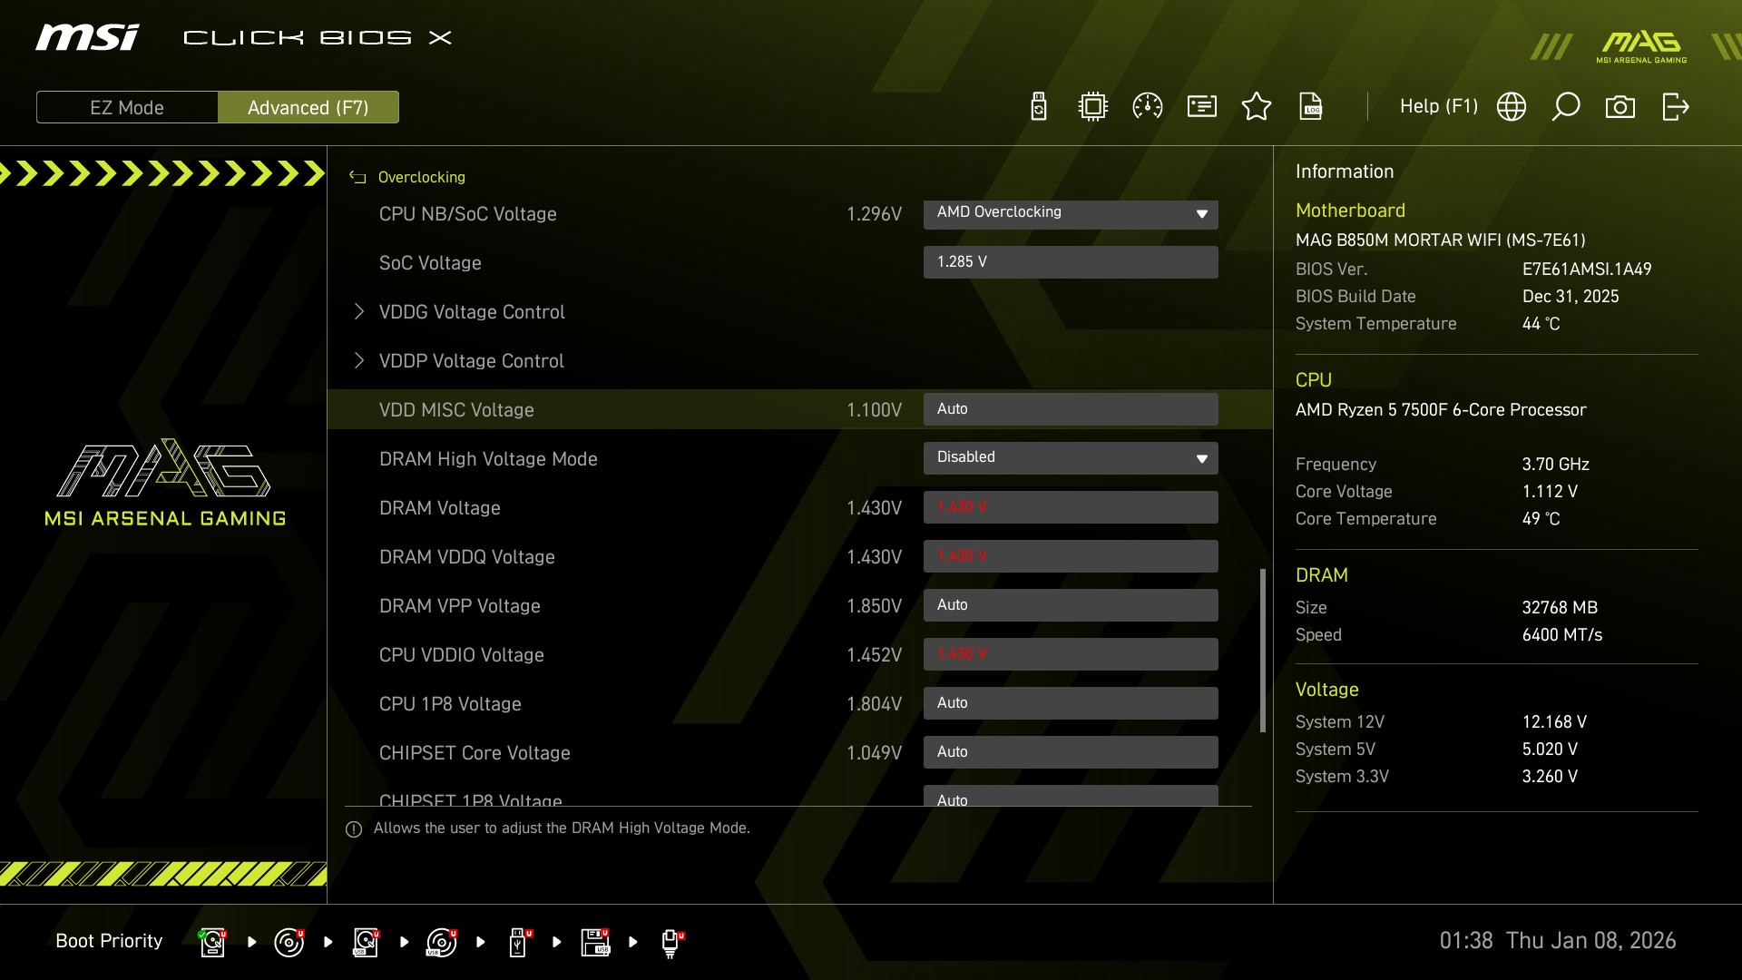Click the motherboard name MAG B850M MORTAR WIFI
This screenshot has height=980, width=1742.
pos(1441,240)
